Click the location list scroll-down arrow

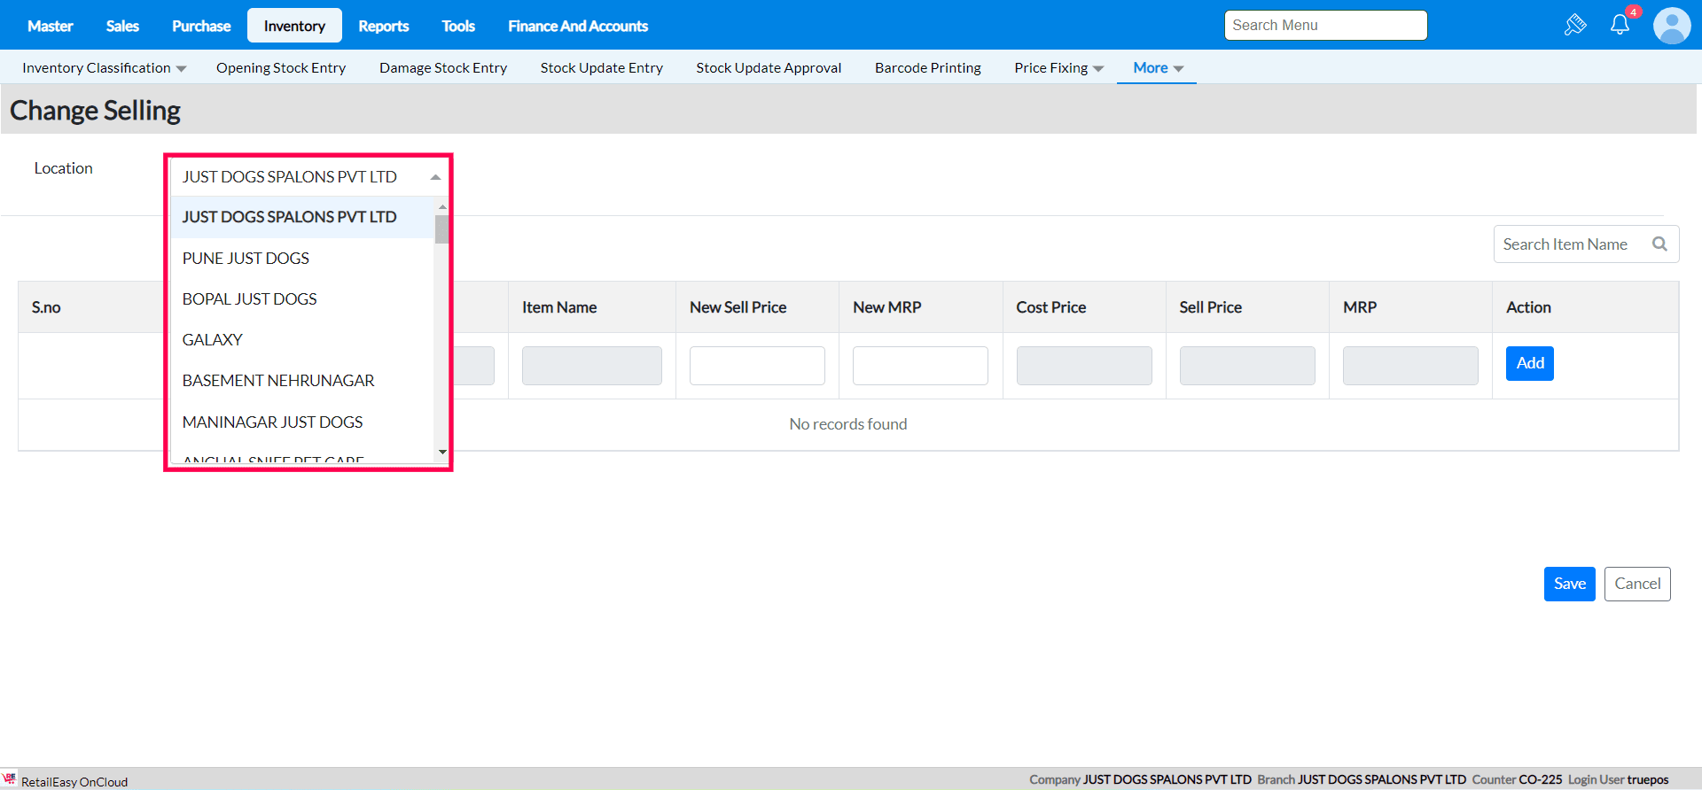click(x=442, y=453)
